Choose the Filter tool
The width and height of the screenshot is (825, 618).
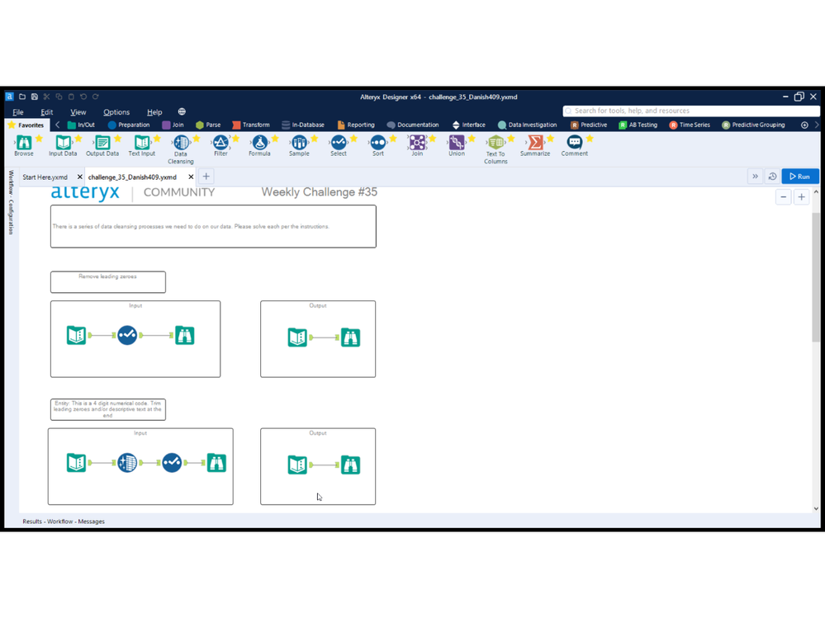coord(220,145)
